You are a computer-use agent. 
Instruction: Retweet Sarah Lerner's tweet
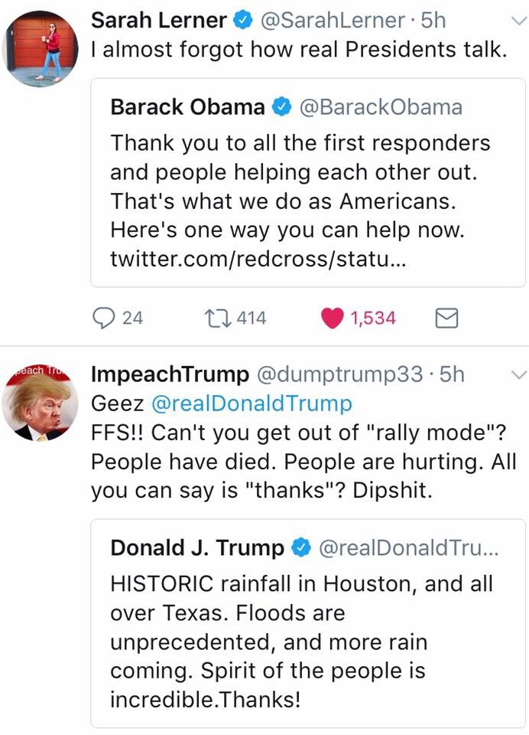[212, 317]
